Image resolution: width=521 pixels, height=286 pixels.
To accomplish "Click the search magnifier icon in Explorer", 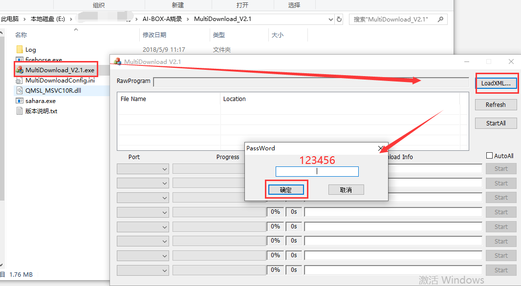I will click(440, 19).
